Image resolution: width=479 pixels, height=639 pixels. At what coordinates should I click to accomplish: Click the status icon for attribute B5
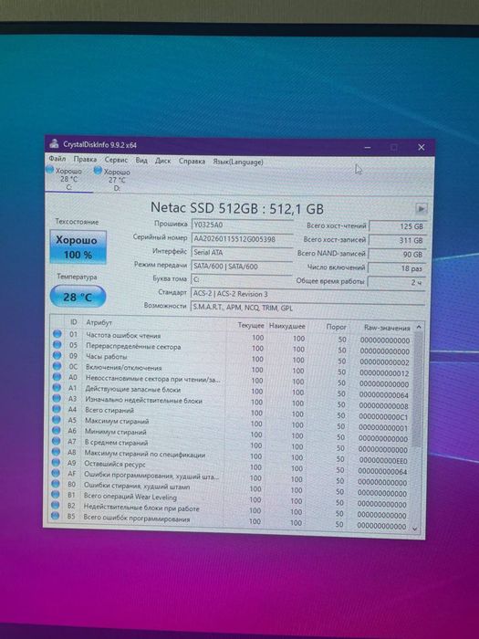(x=55, y=516)
